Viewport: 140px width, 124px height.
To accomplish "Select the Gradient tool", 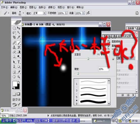I will click(19, 52).
